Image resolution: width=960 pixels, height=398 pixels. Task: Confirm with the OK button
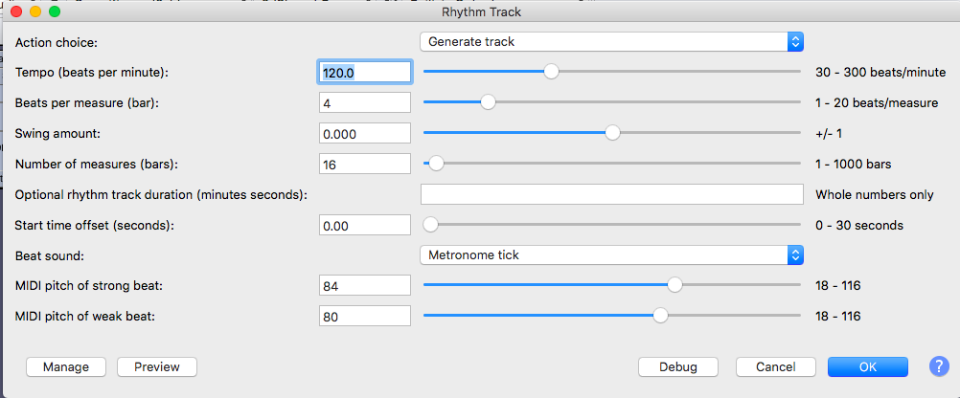coord(867,367)
